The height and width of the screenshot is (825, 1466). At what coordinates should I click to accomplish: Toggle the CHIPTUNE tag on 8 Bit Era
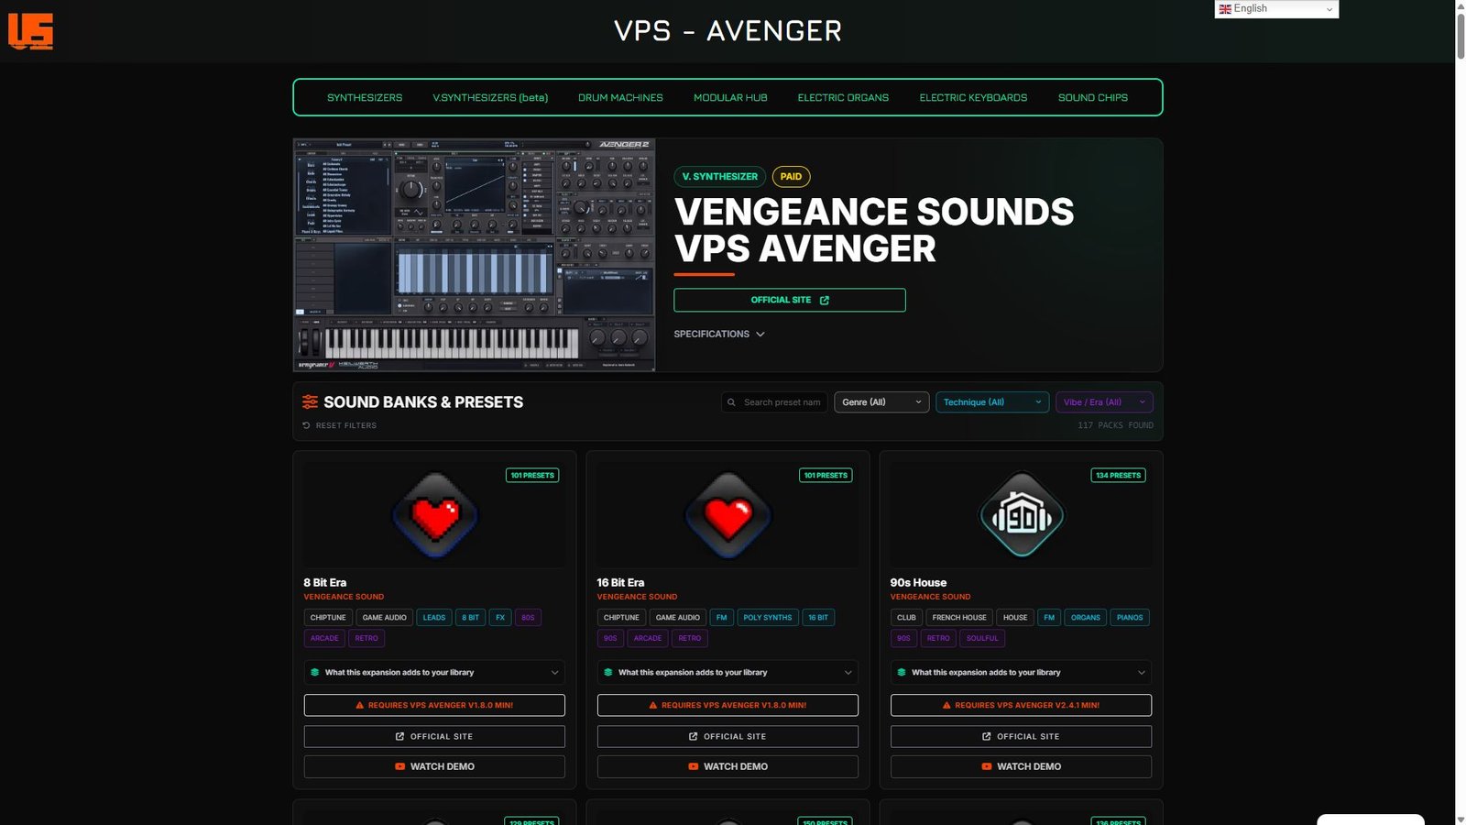(x=328, y=618)
